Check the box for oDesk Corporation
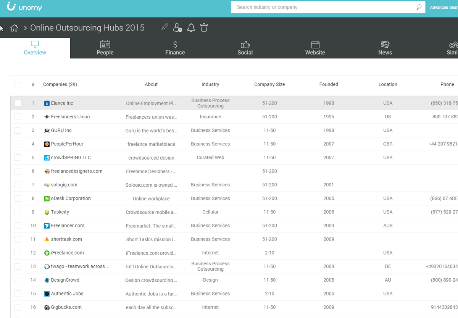The width and height of the screenshot is (458, 318). [18, 199]
